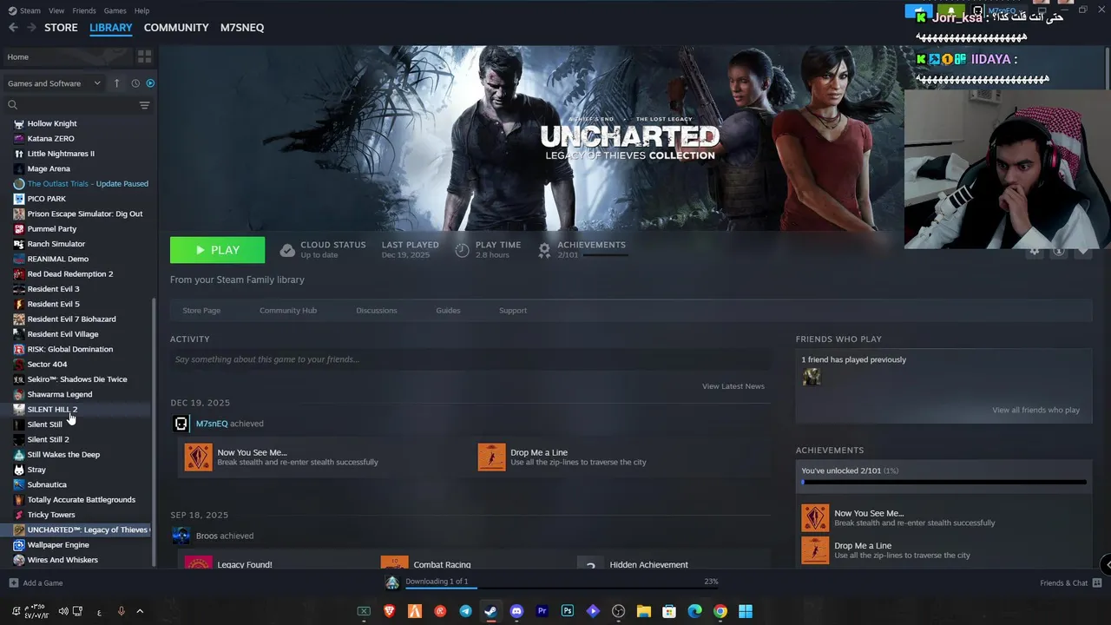Open the Store Page link
The width and height of the screenshot is (1111, 625).
pos(201,310)
